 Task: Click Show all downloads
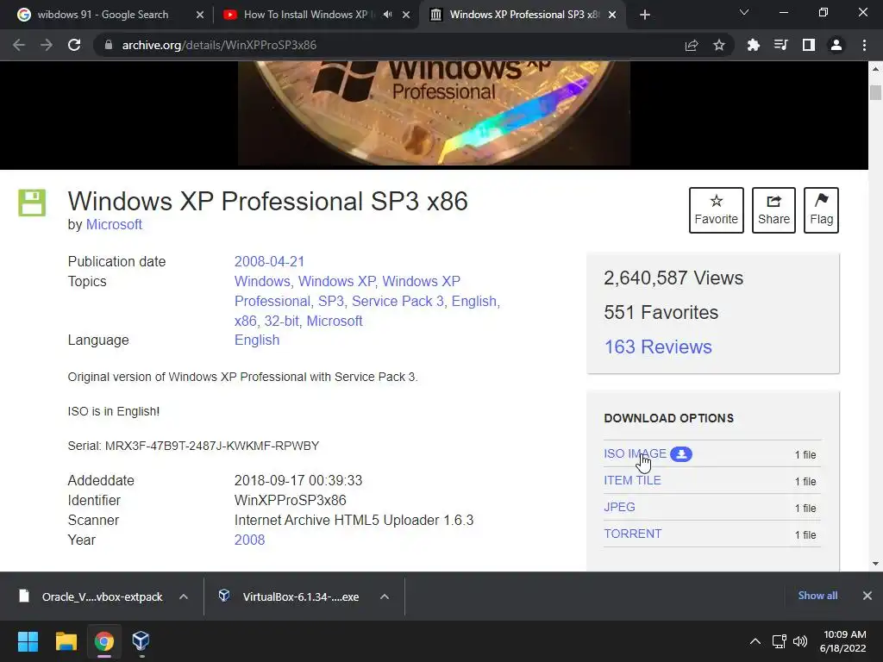tap(817, 596)
